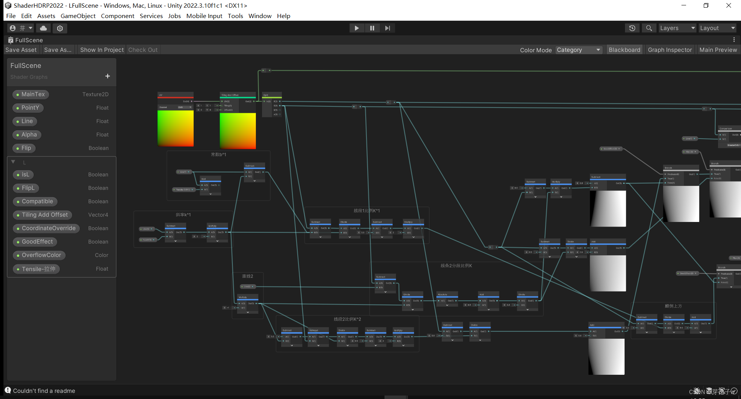
Task: Select the 斜率k^1 group title
Action: [x=183, y=215]
